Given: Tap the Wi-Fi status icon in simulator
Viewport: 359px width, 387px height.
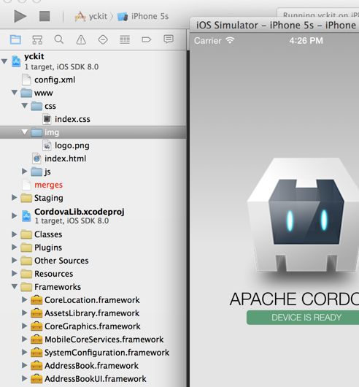Looking at the screenshot, I should pos(230,40).
